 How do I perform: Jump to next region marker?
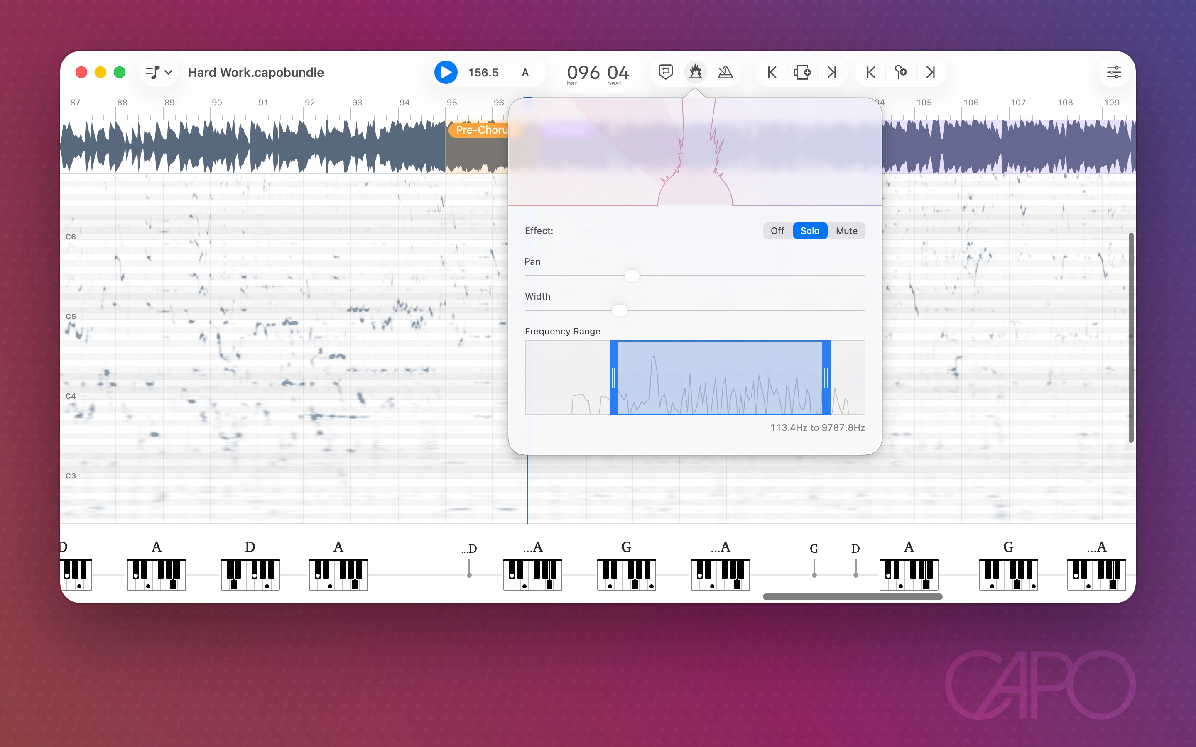[x=832, y=72]
